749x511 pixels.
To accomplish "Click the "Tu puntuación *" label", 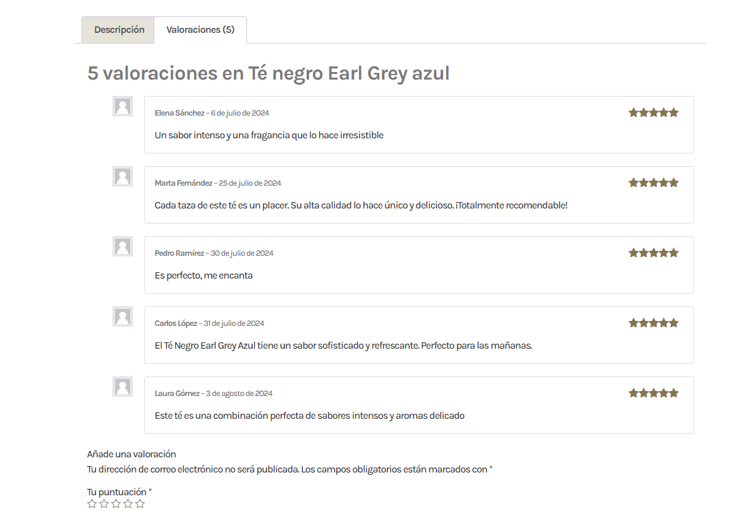I will pyautogui.click(x=119, y=492).
